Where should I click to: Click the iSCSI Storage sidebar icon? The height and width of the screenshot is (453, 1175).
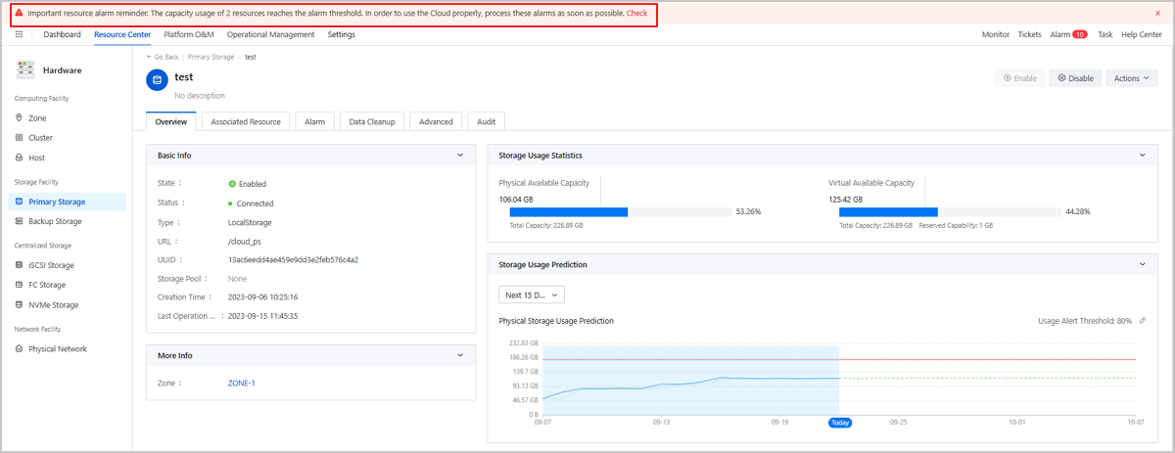[19, 265]
